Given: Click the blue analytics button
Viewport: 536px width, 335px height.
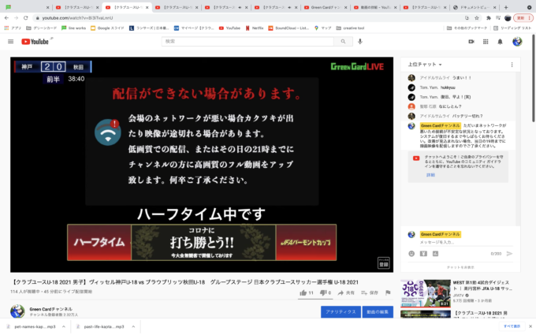Looking at the screenshot, I should point(341,312).
